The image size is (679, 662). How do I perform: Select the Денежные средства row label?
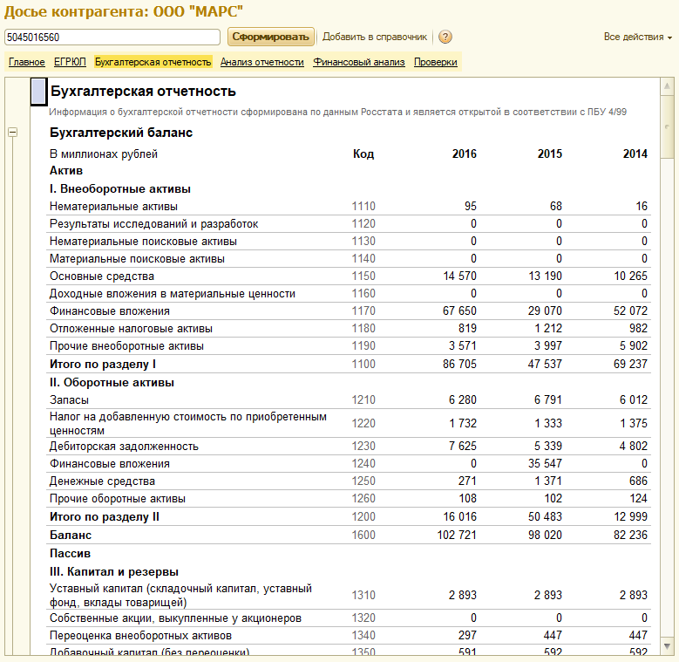pos(102,481)
